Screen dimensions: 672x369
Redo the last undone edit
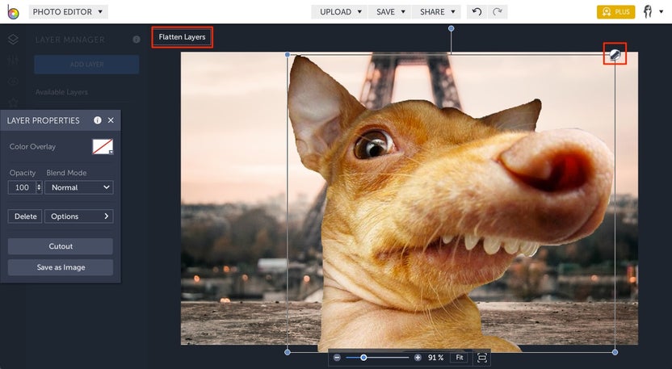pyautogui.click(x=498, y=12)
